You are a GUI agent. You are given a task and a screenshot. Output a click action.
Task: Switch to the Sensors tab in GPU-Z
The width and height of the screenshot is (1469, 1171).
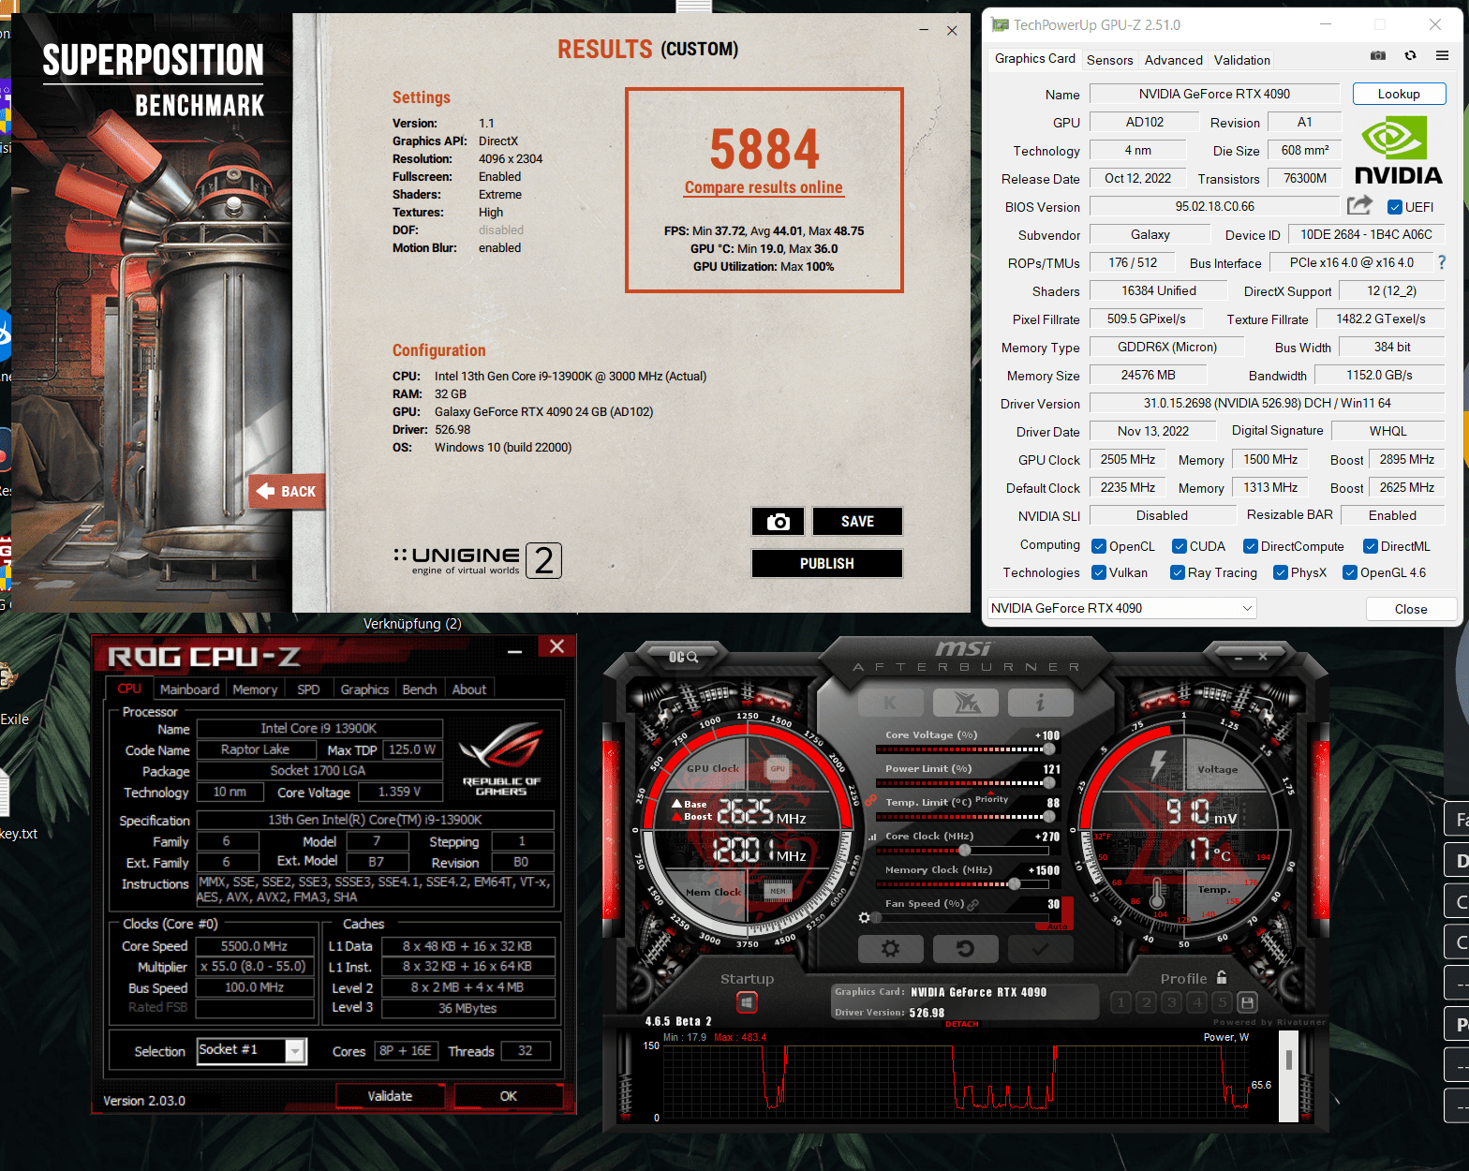point(1109,60)
